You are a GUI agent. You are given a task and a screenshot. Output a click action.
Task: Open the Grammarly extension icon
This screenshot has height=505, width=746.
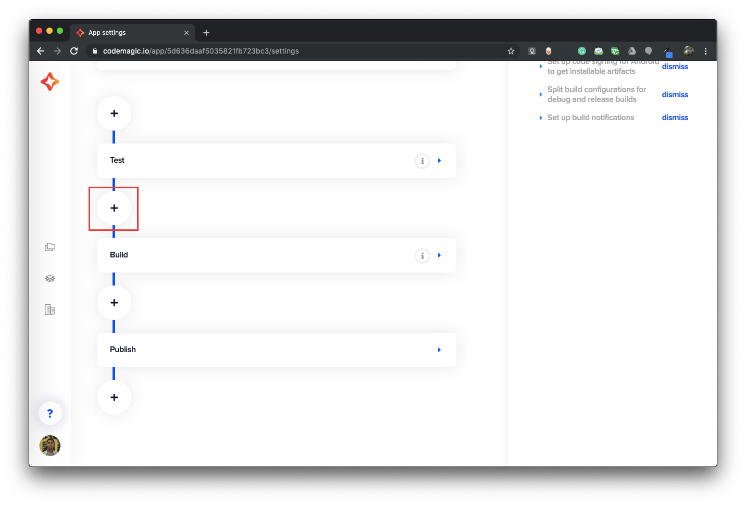581,51
